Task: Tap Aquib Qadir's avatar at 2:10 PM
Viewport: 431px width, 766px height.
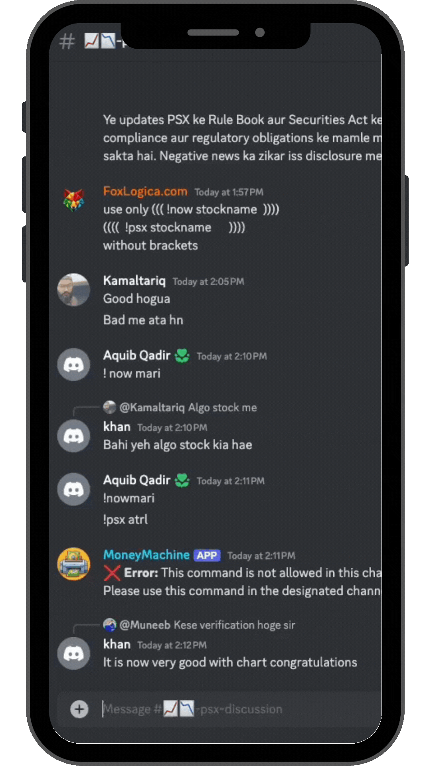Action: [x=73, y=364]
